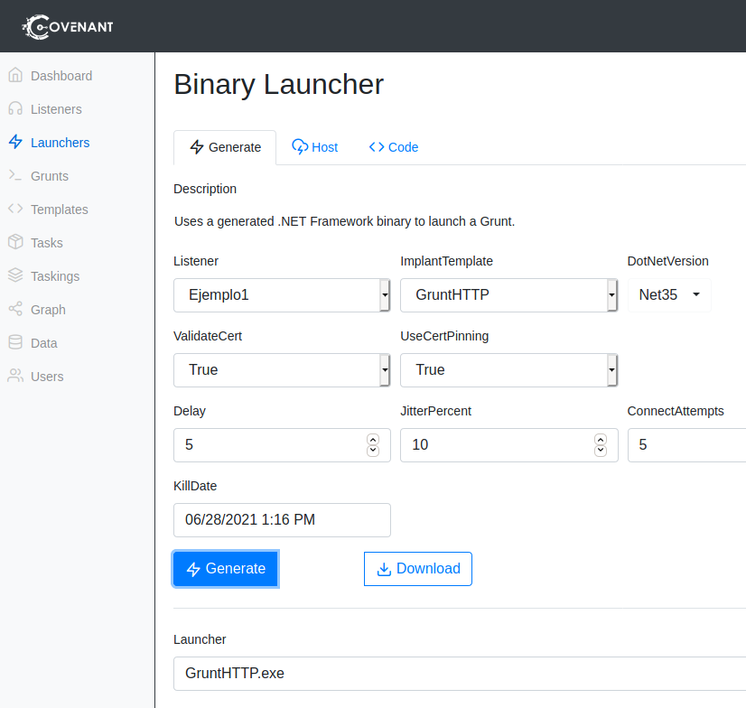The image size is (746, 708).
Task: Switch to the Code tab
Action: 393,147
